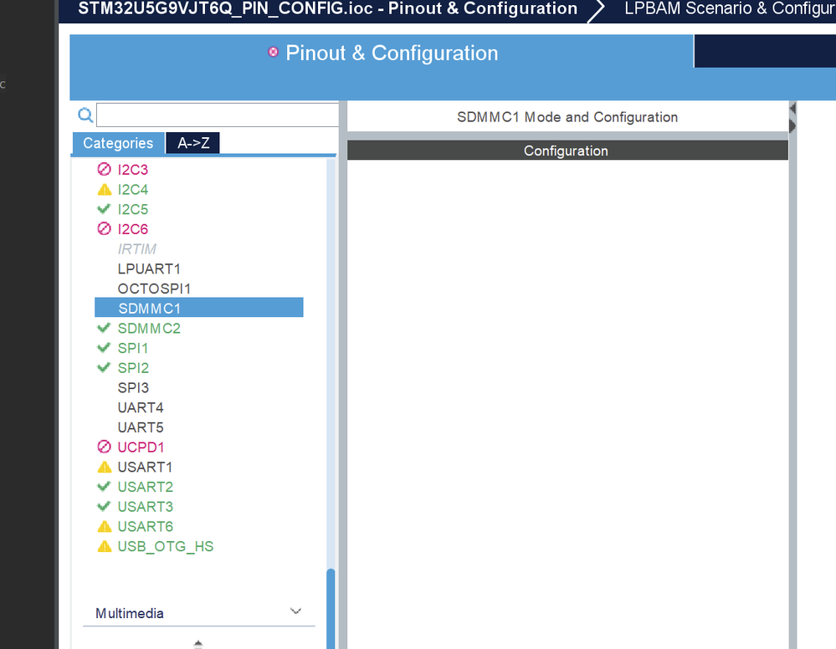Click the disabled icon beside UCPD1

pyautogui.click(x=104, y=447)
